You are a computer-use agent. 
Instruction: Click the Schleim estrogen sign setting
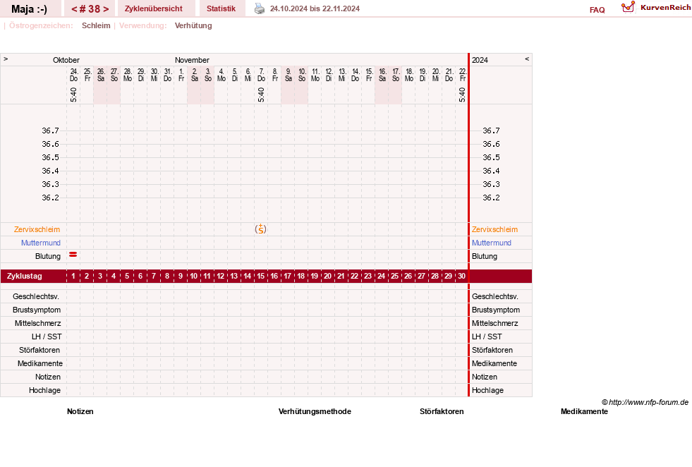[x=96, y=25]
